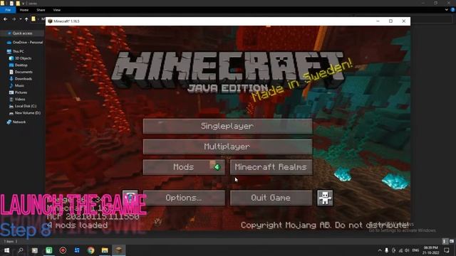
Task: Switch Explorer to large icons view
Action: point(451,241)
